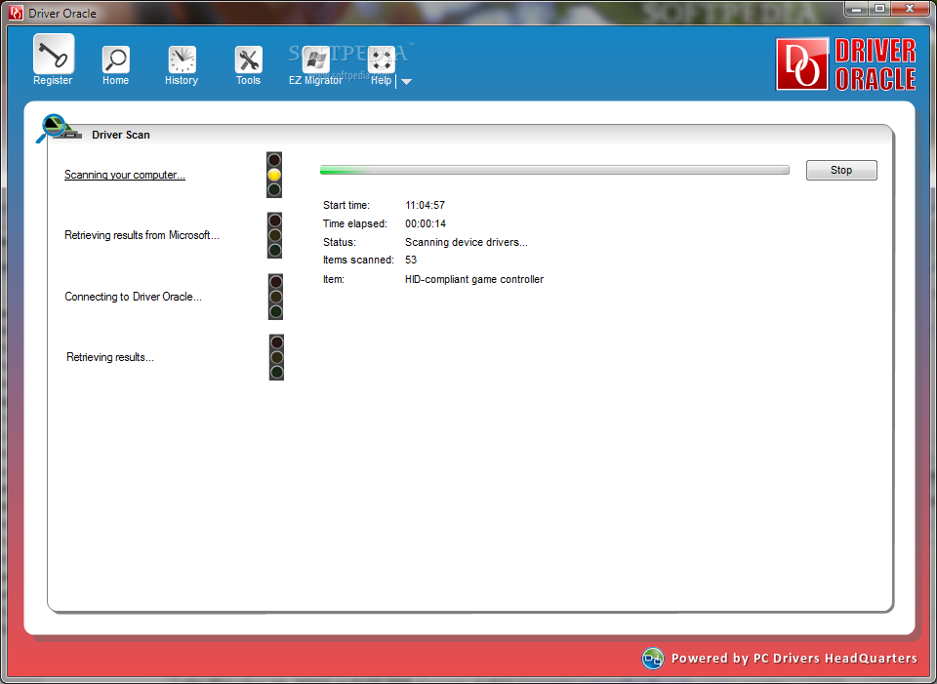This screenshot has width=937, height=684.
Task: Close the Driver Oracle window
Action: coord(910,9)
